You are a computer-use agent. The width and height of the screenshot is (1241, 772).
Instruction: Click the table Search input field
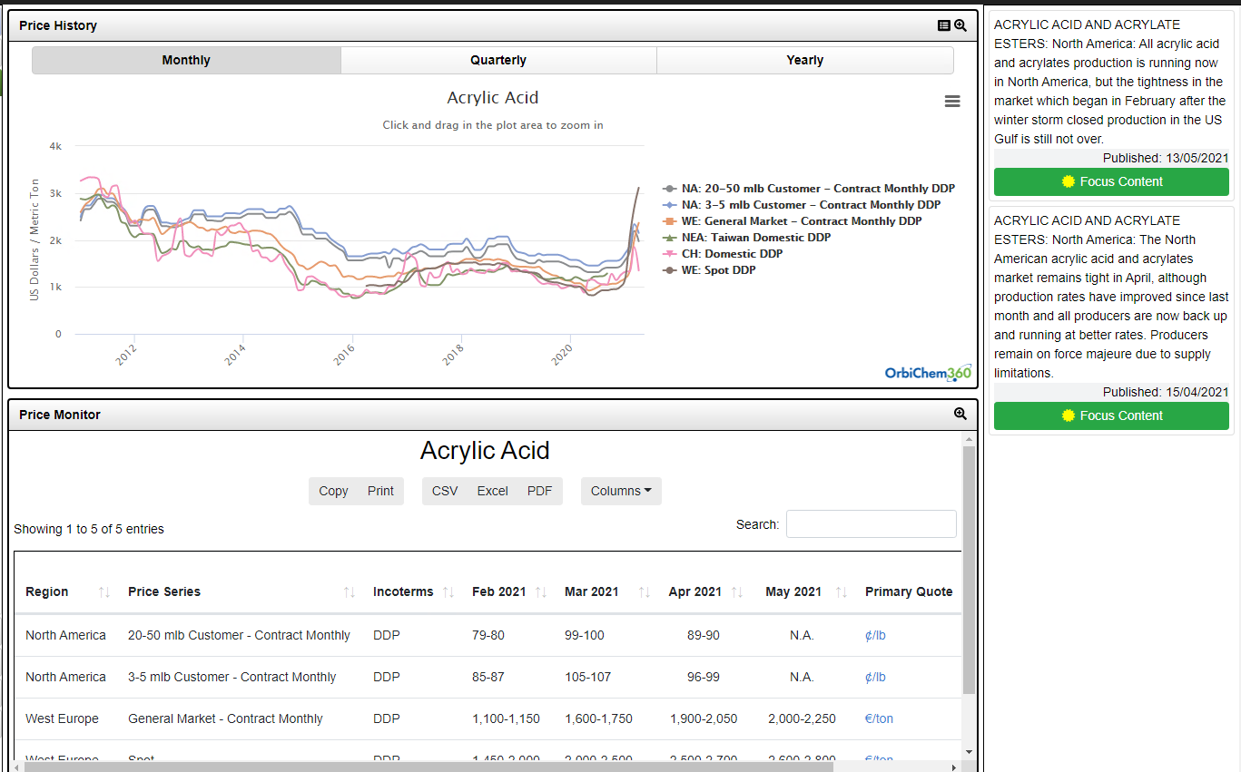871,524
